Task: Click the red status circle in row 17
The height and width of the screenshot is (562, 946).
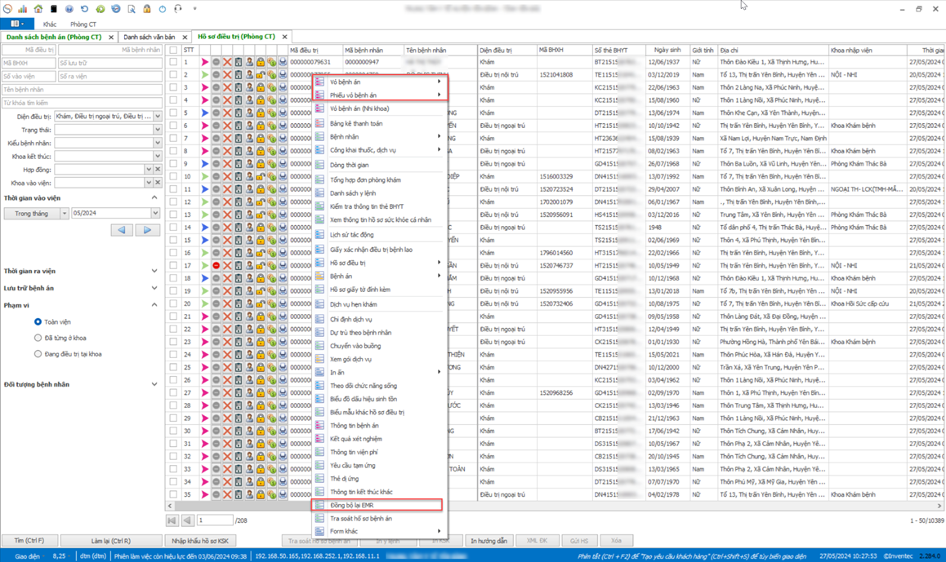Action: click(x=216, y=265)
